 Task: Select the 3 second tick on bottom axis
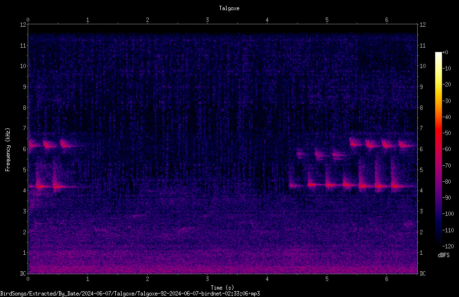(207, 279)
